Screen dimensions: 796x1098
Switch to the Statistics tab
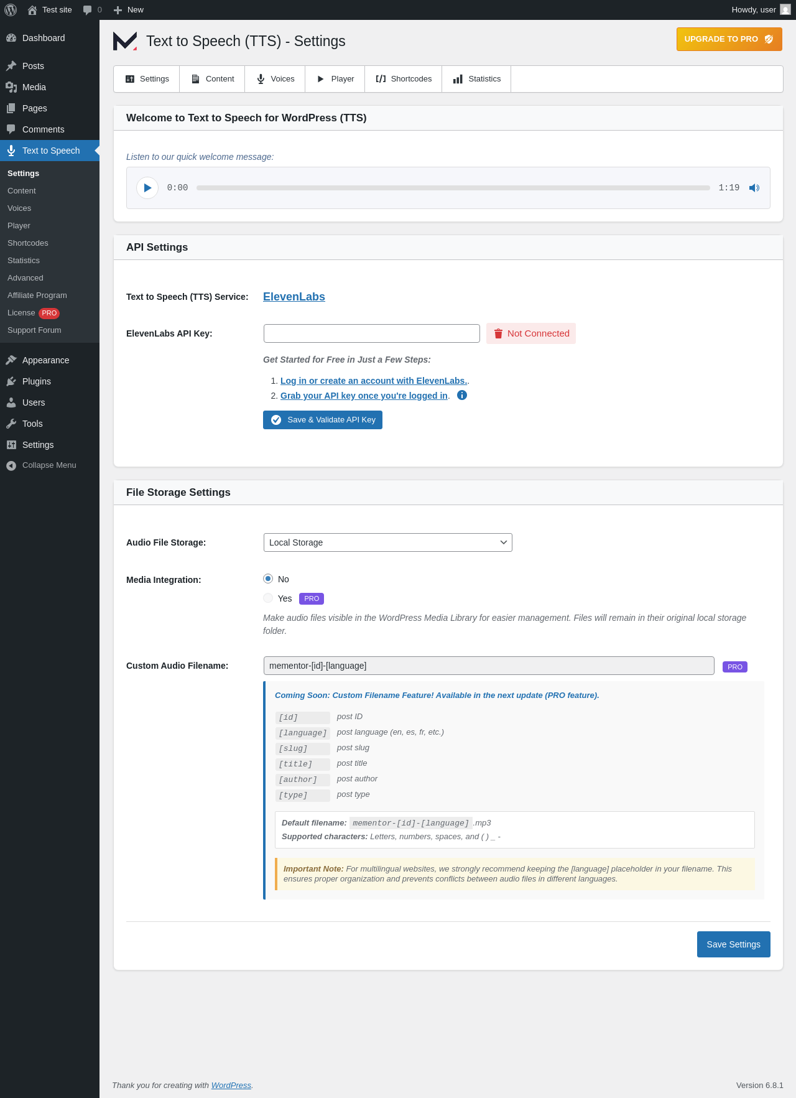477,79
